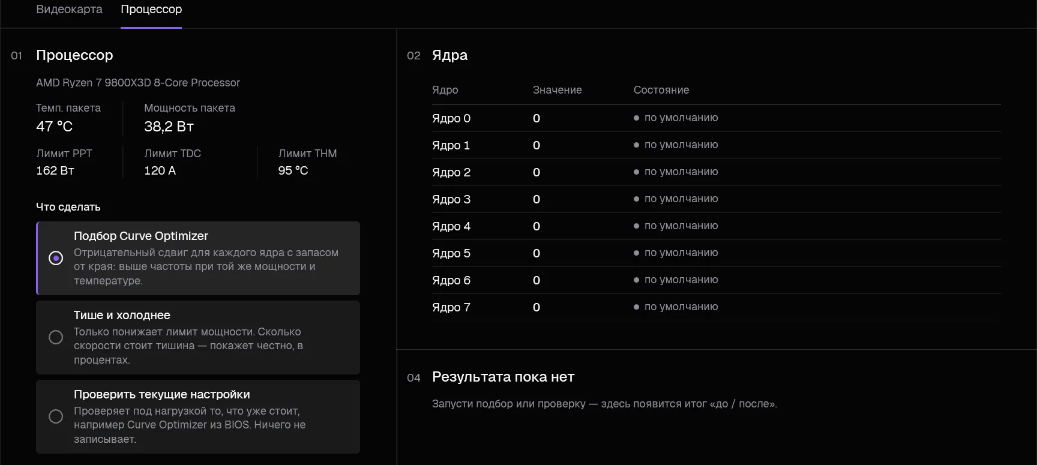Click the Ядро 6 status dot icon
Viewport: 1037px width, 465px height.
point(636,280)
